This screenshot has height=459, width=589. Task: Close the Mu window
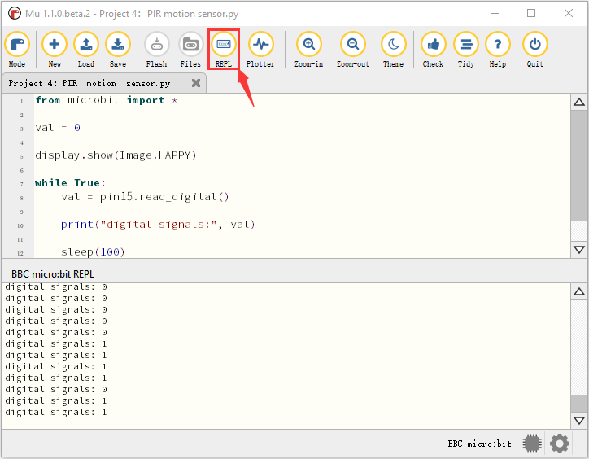pyautogui.click(x=569, y=14)
